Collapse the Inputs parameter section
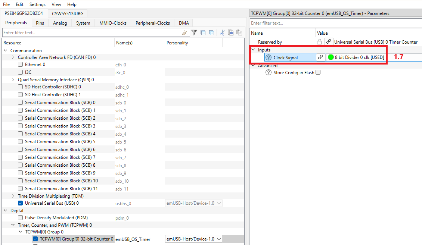 click(253, 50)
